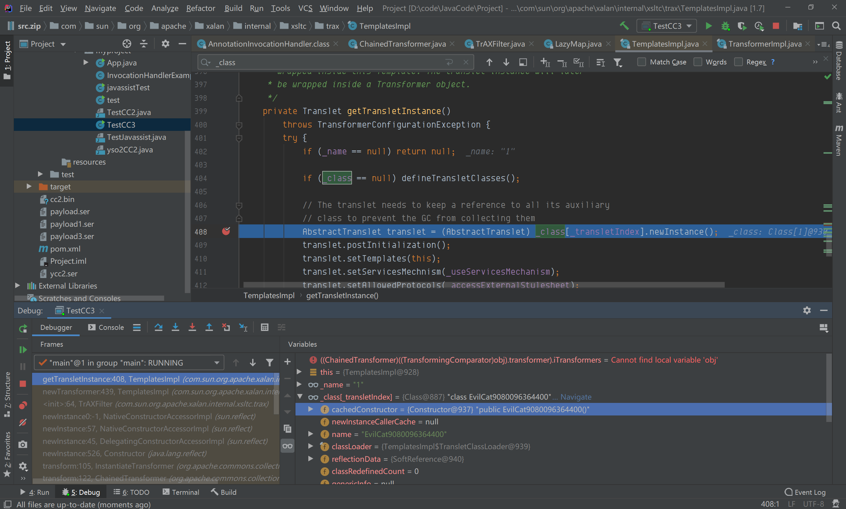This screenshot has width=846, height=509.
Task: Click the Resume Program icon
Action: 22,349
